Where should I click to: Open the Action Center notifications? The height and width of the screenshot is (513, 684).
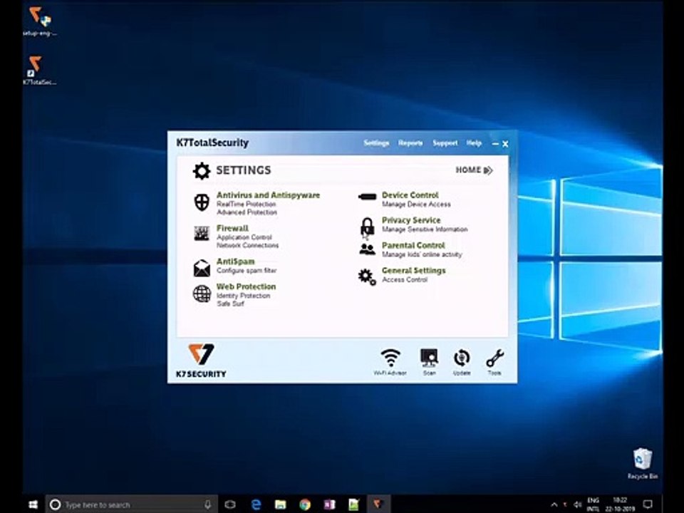648,504
